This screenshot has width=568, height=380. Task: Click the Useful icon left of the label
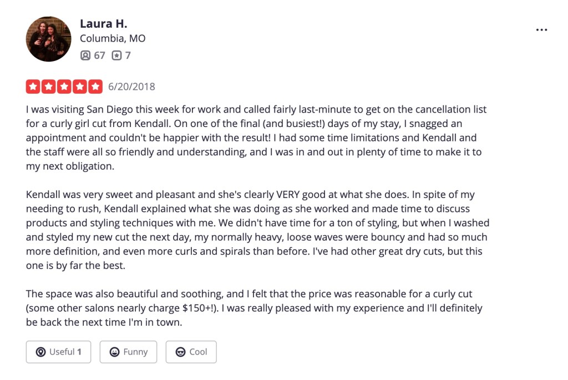40,352
